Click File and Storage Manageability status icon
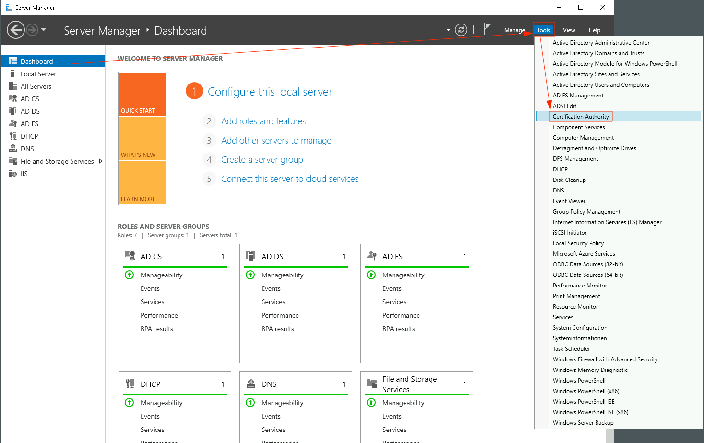Viewport: 704px width, 443px height. (371, 403)
